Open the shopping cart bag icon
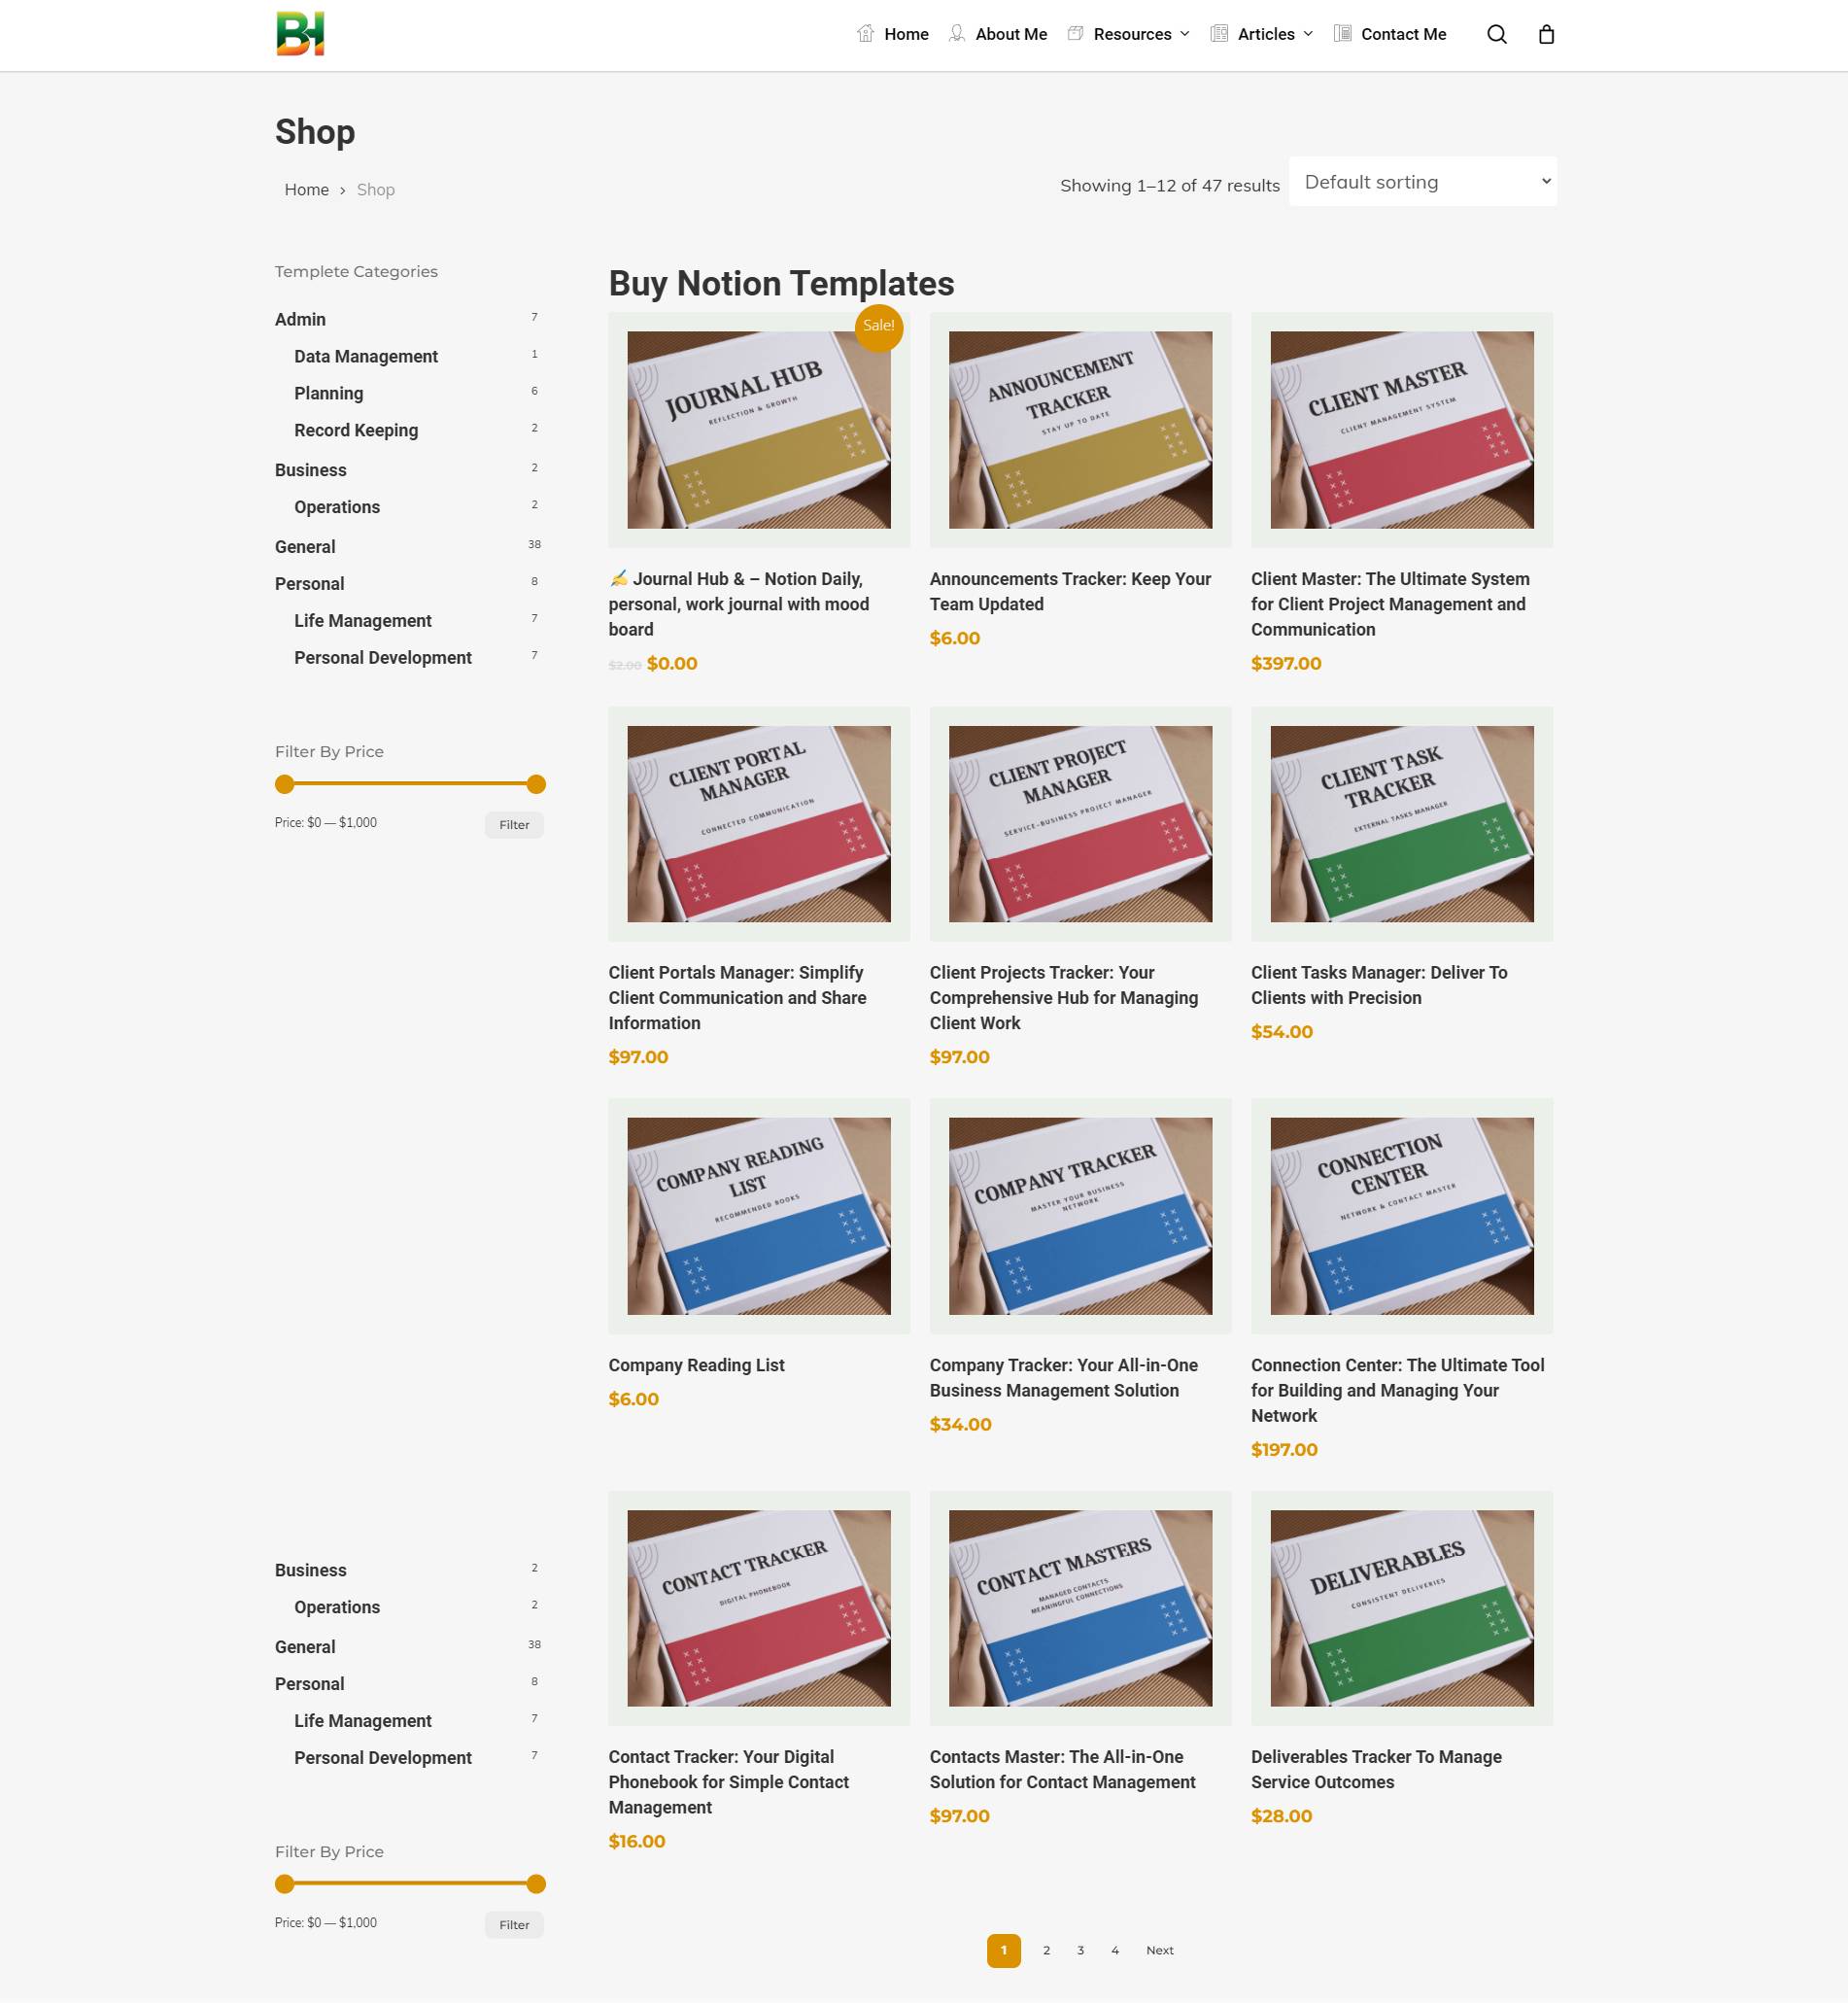Screen dimensions: 1848x2003 pos(1546,35)
